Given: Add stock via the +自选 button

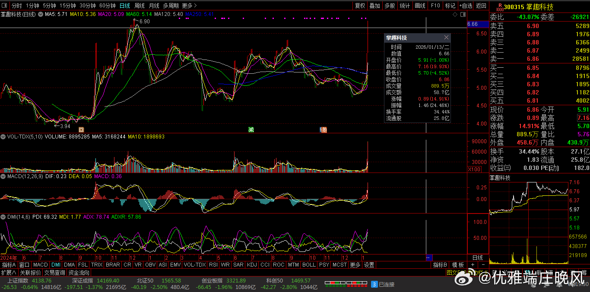Looking at the screenshot, I should pos(466,6).
